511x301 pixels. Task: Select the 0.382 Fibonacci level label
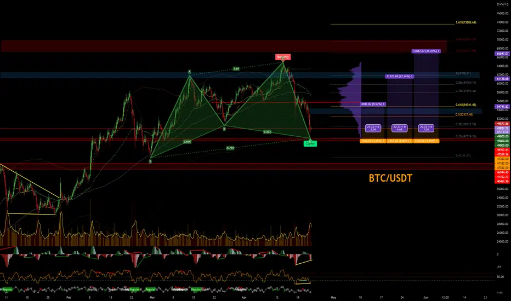[465, 124]
